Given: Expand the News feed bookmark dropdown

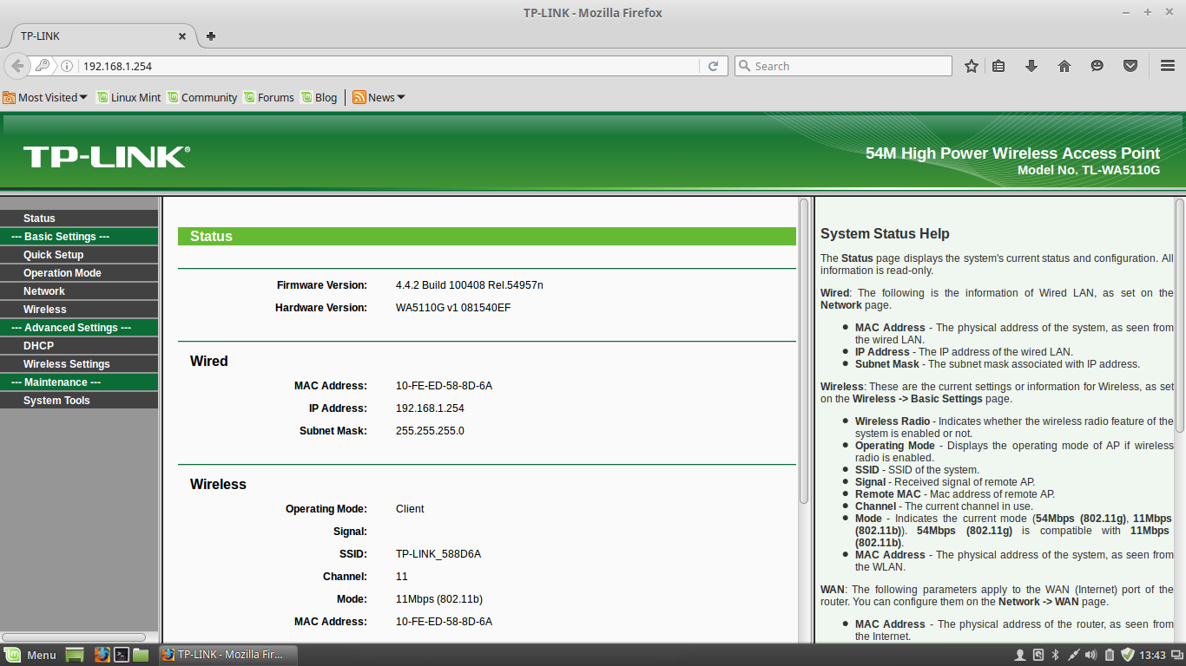Looking at the screenshot, I should [x=379, y=97].
